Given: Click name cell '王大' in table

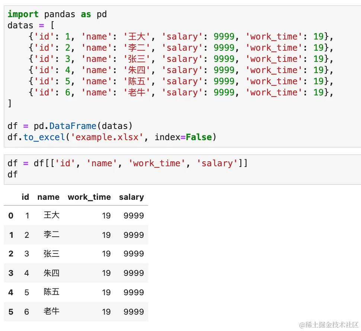Looking at the screenshot, I should pos(52,215).
